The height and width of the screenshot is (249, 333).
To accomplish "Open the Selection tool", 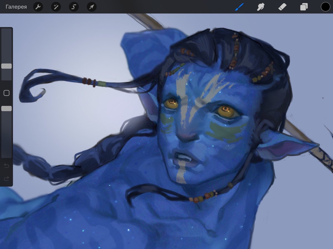I will tap(74, 7).
